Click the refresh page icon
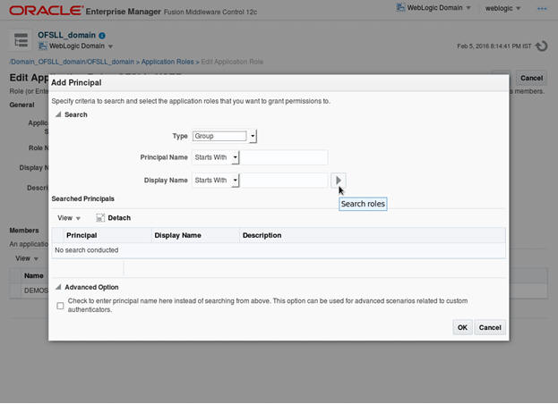Screen dimensions: 558x404 click(x=542, y=46)
